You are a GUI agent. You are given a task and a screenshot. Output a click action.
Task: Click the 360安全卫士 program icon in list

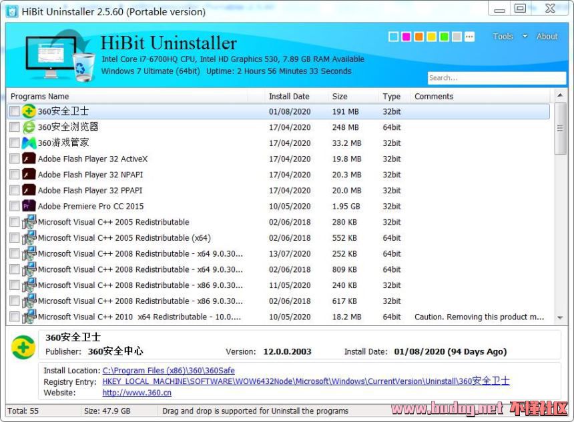click(x=29, y=111)
